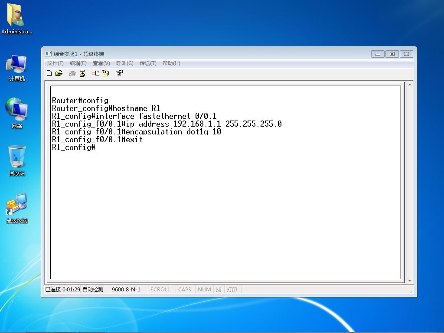Screen dimensions: 444x333
Task: Click the 'ip address 192.168.1.1' line
Action: coord(167,124)
